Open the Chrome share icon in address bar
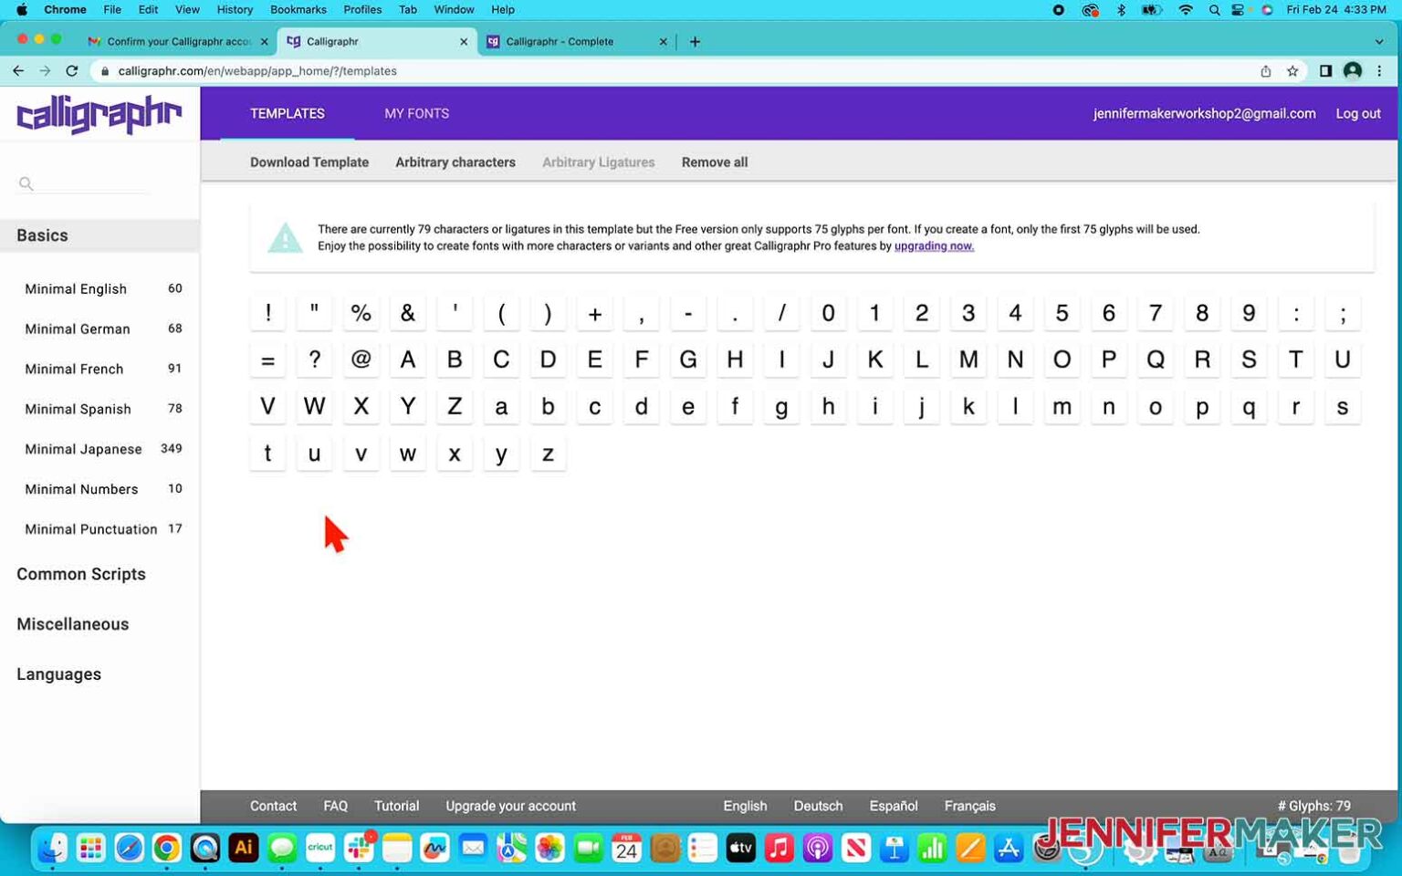This screenshot has height=876, width=1402. point(1265,70)
